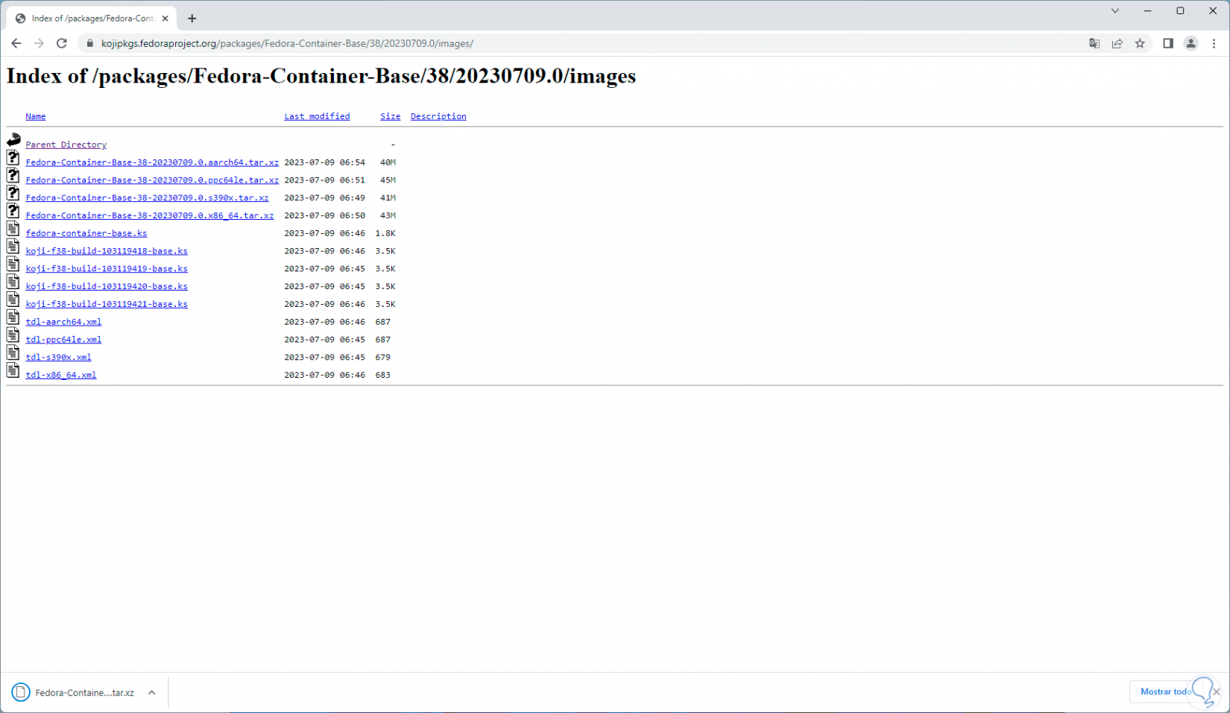1230x713 pixels.
Task: Open the tab search dropdown
Action: [x=1115, y=10]
